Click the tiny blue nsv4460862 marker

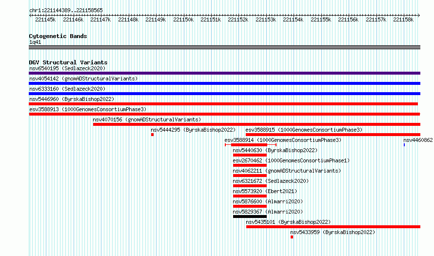pos(404,145)
